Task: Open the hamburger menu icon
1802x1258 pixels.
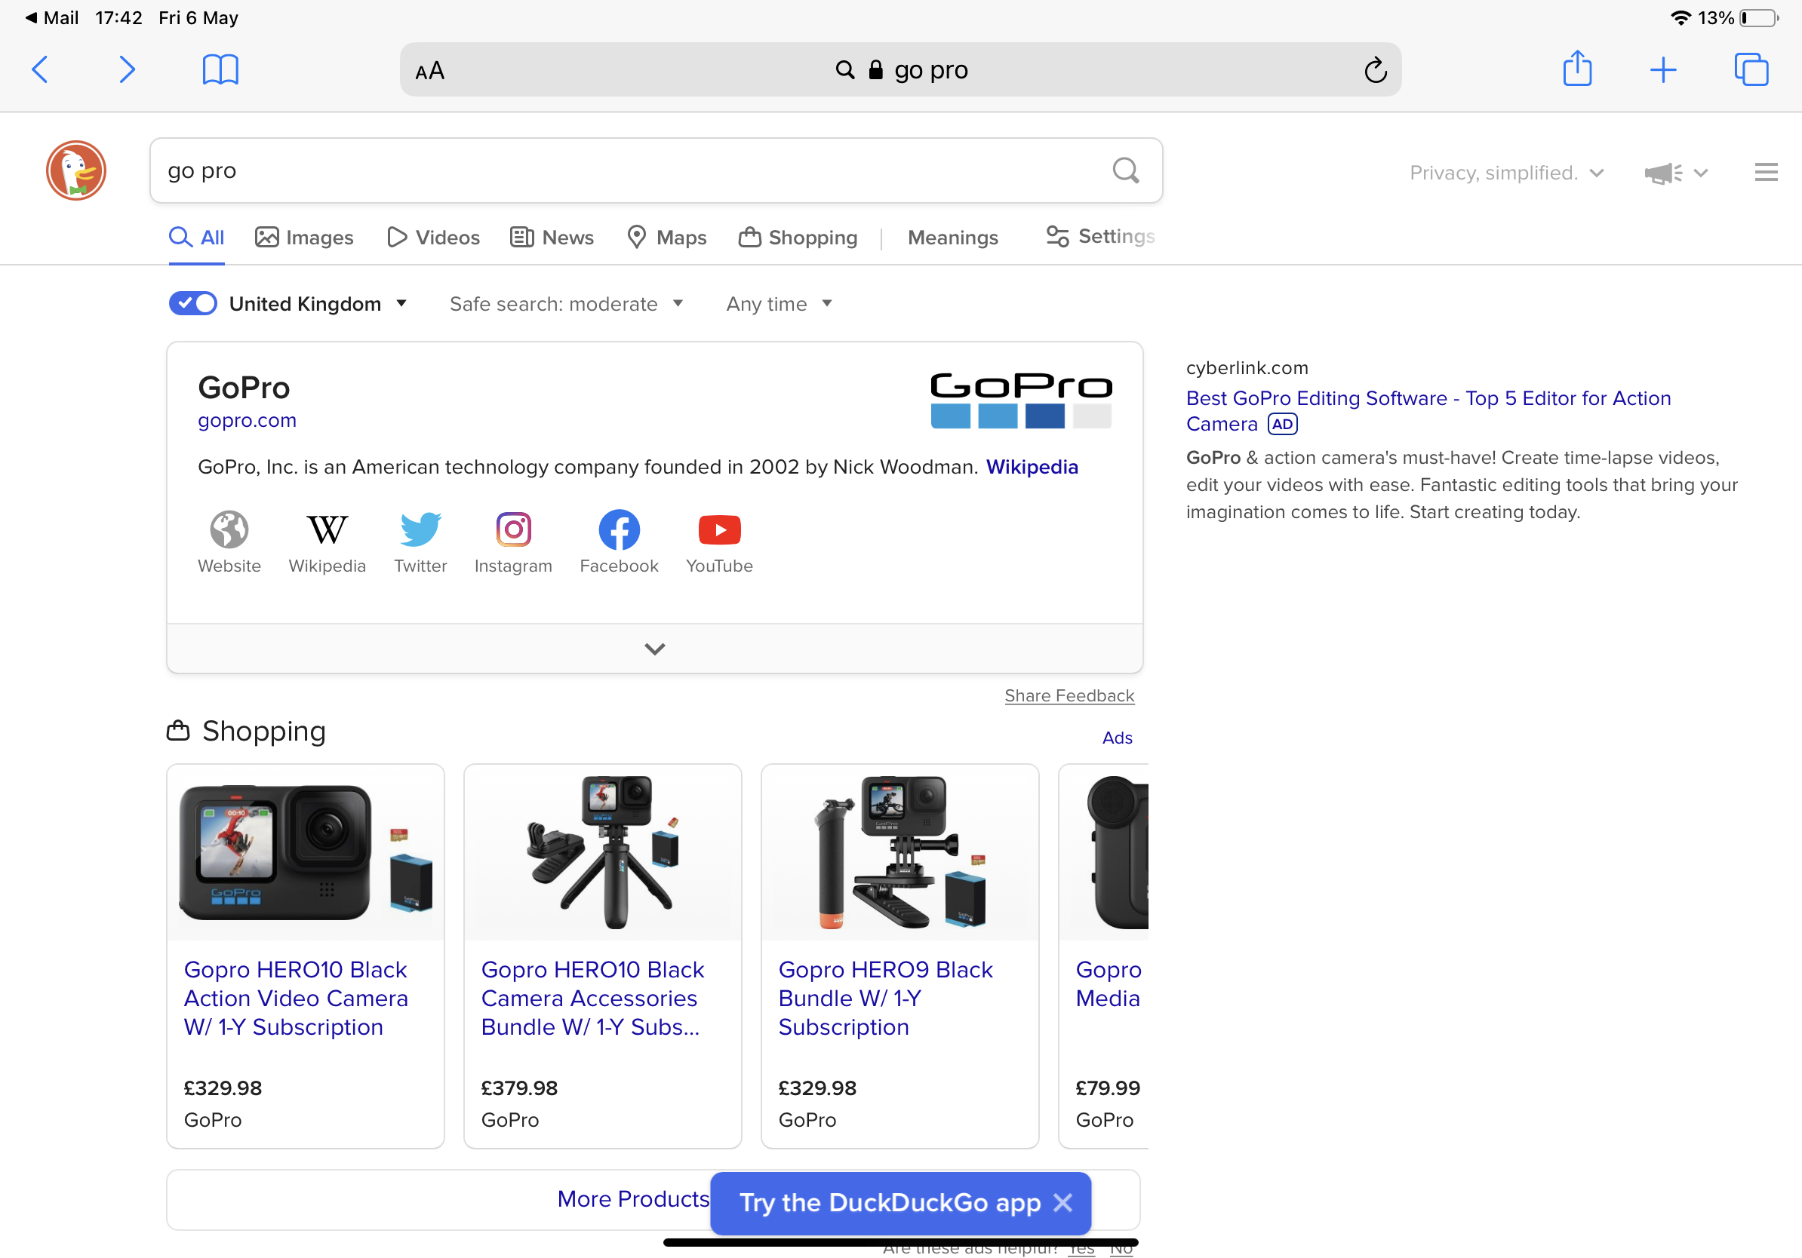Action: pos(1766,172)
